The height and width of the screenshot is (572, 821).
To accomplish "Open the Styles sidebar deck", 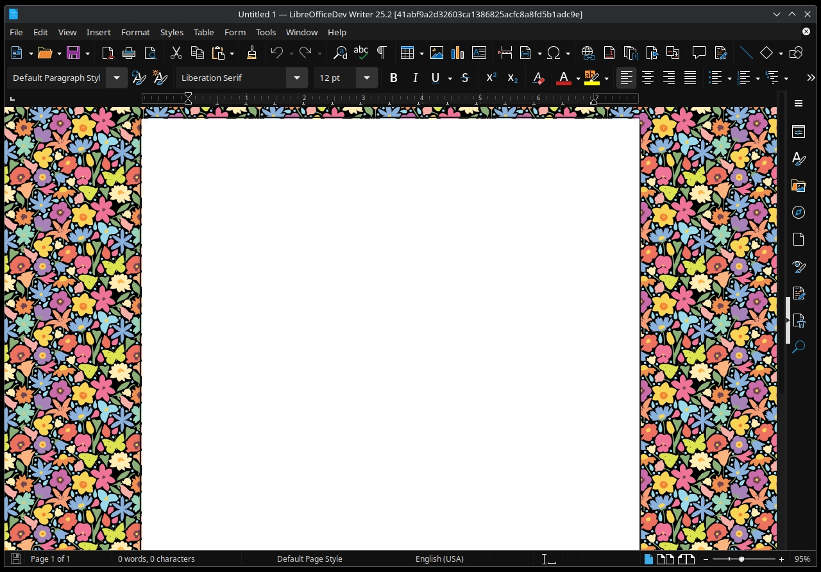I will click(799, 158).
